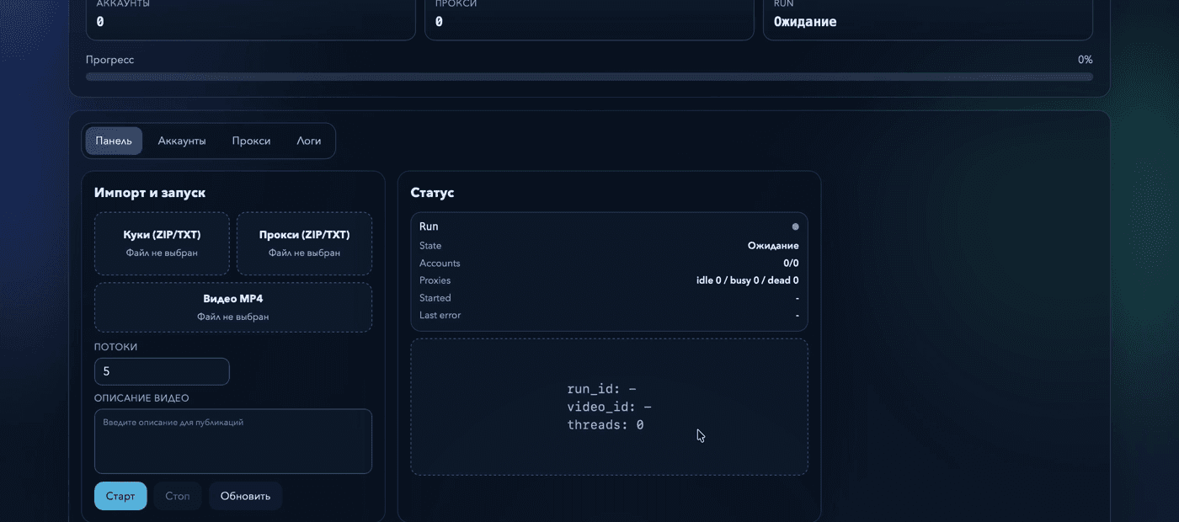Image resolution: width=1179 pixels, height=522 pixels.
Task: Click the run_id line in the dashed box
Action: (602, 389)
